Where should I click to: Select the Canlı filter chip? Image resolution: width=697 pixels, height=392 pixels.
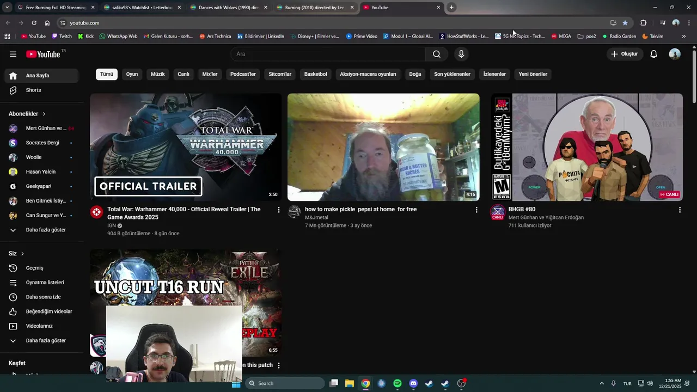[x=184, y=74]
